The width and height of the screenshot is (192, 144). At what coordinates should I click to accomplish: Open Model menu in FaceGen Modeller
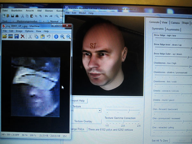click(x=82, y=13)
